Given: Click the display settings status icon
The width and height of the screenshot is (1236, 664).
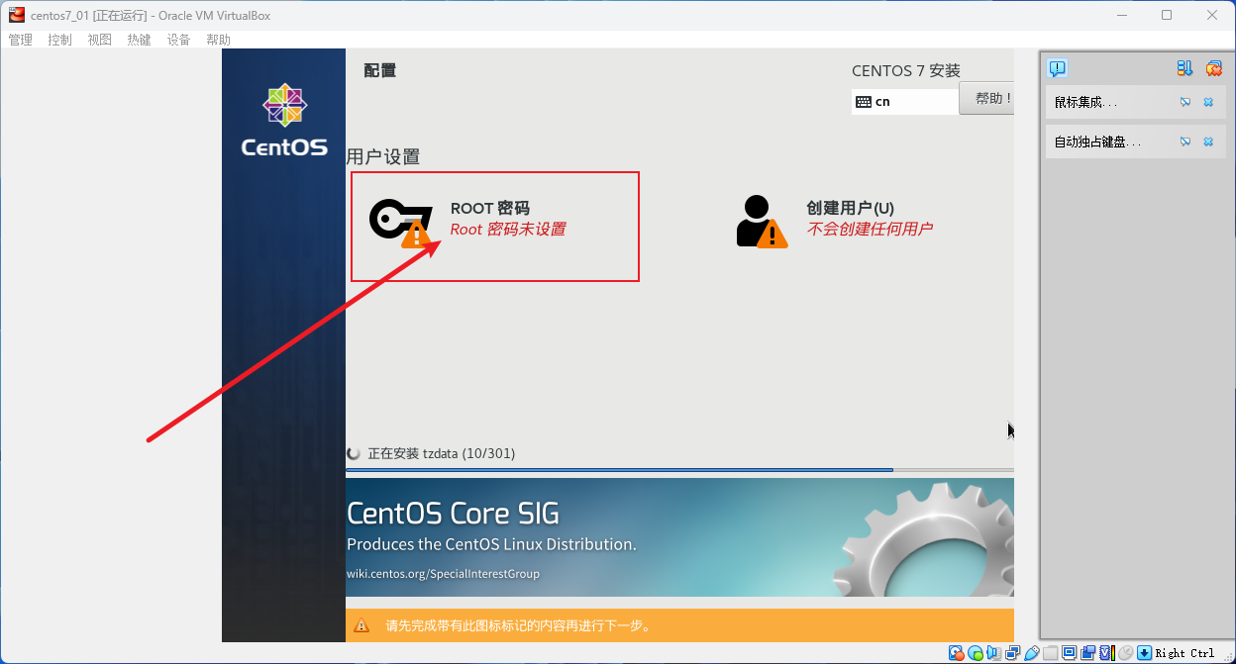Looking at the screenshot, I should 1070,652.
